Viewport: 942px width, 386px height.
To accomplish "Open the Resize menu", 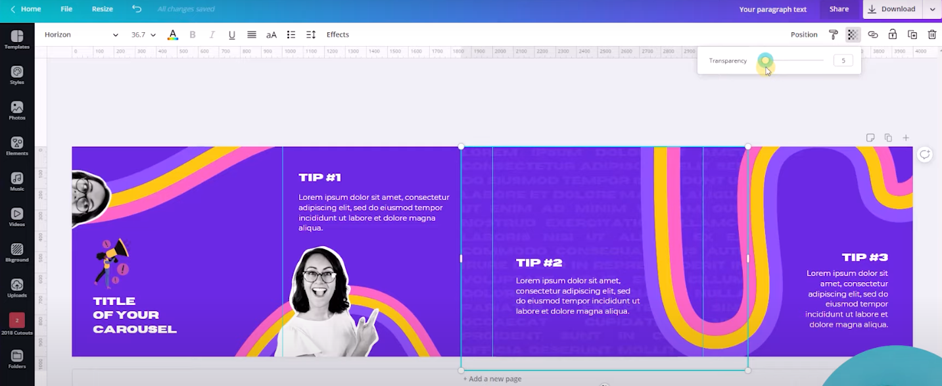I will pos(102,9).
